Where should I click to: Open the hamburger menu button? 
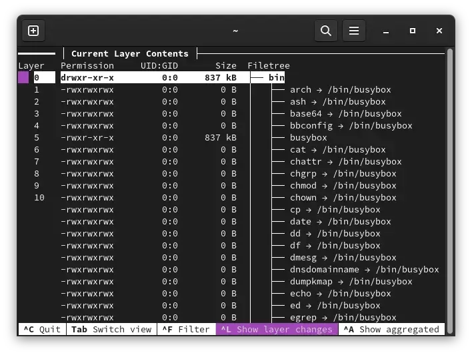(354, 31)
